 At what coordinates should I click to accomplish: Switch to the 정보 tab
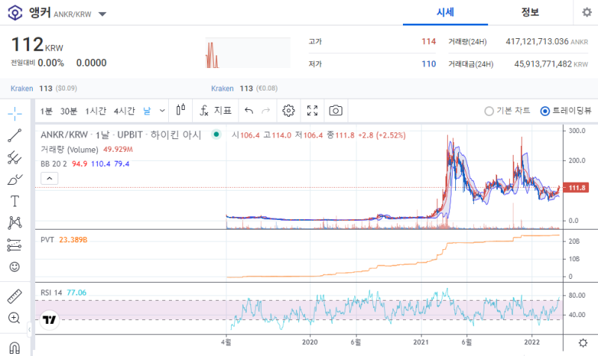[x=530, y=12]
